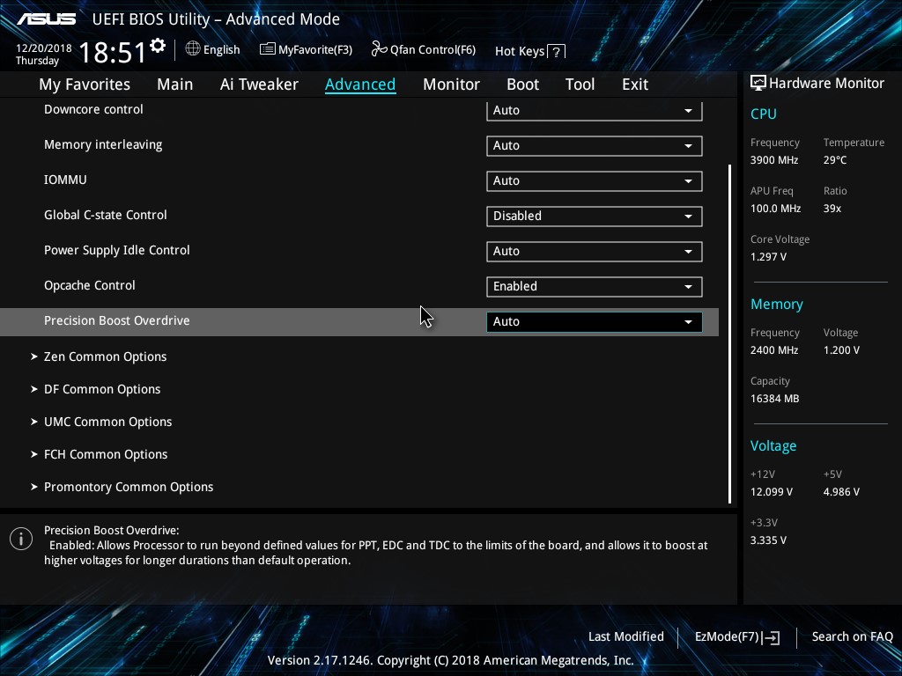Open the Global C-state Control dropdown

(595, 217)
